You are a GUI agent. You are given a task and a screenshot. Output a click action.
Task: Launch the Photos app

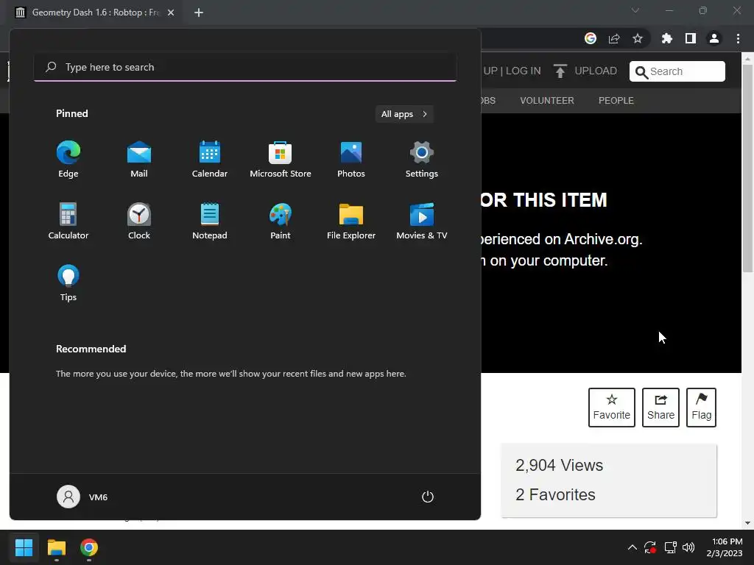coord(351,160)
